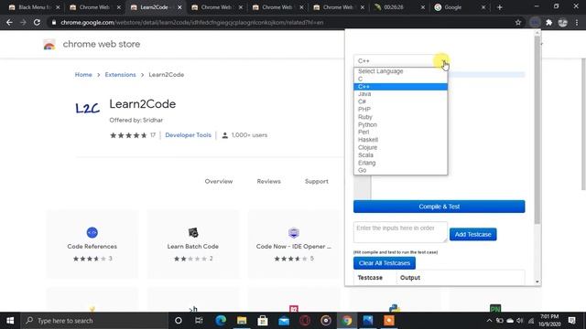Image resolution: width=586 pixels, height=329 pixels.
Task: Launch Microsoft Edge from taskbar
Action: (x=221, y=321)
